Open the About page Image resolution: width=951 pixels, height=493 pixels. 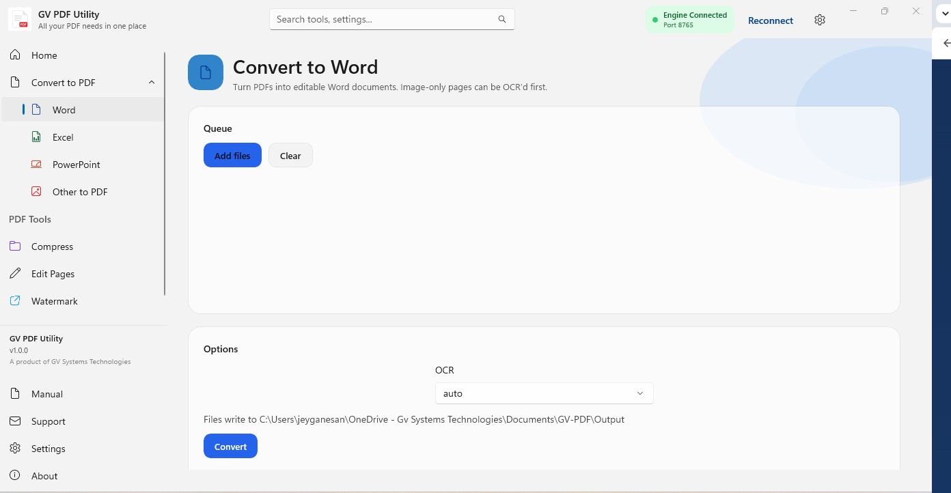(x=82, y=475)
